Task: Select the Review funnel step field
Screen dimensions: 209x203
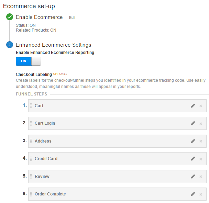Action: 117,177
